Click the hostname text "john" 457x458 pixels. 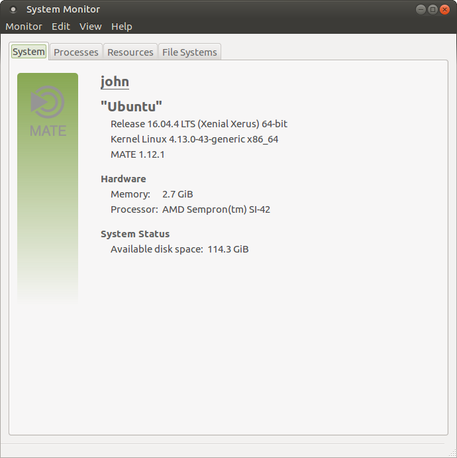[115, 82]
